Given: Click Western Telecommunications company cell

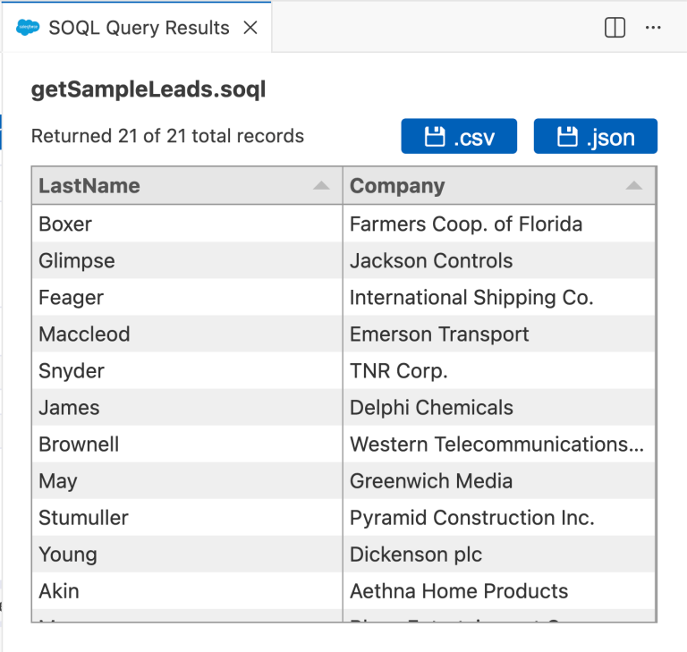Looking at the screenshot, I should click(499, 444).
